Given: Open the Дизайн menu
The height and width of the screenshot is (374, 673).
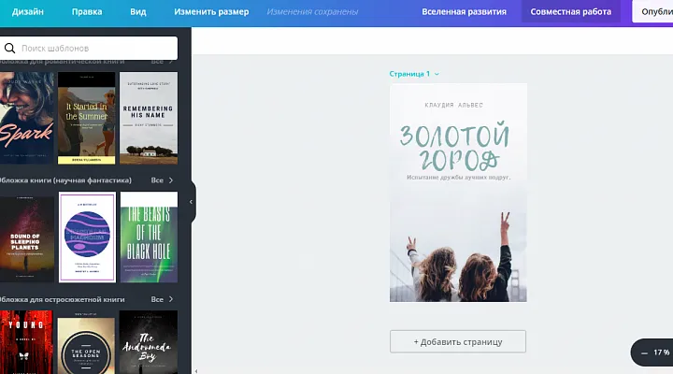Looking at the screenshot, I should 29,12.
